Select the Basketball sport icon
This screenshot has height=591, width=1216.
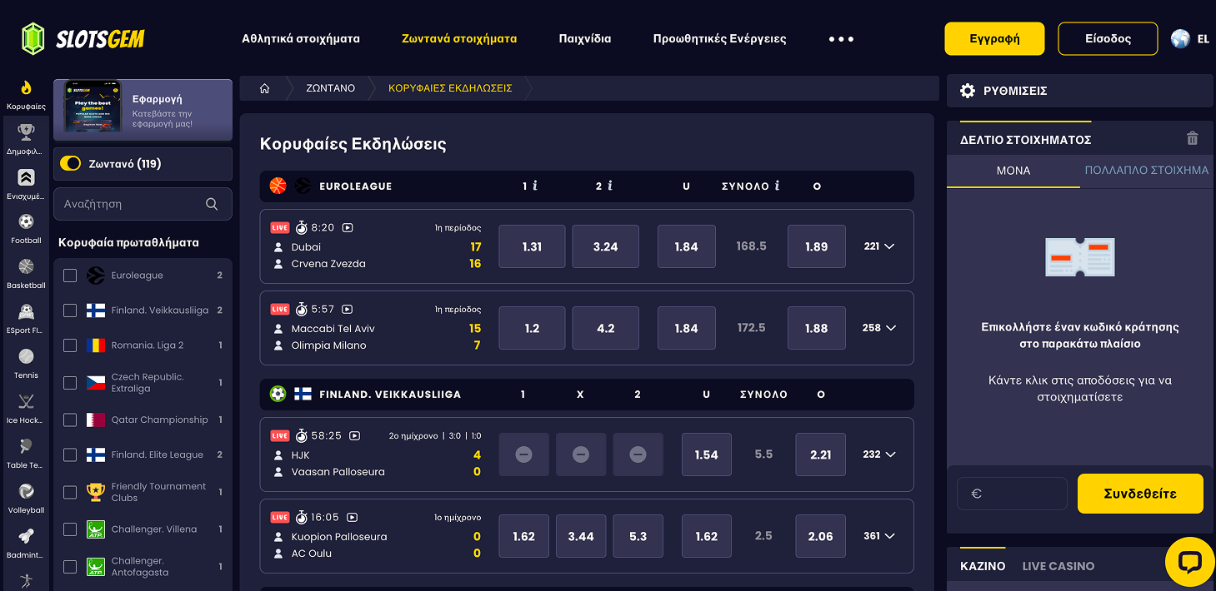pos(26,267)
